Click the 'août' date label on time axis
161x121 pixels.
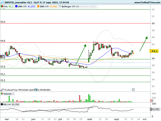[x=90, y=119]
